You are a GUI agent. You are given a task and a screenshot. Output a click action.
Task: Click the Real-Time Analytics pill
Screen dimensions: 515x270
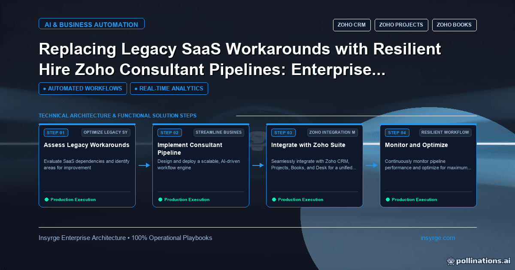(169, 89)
